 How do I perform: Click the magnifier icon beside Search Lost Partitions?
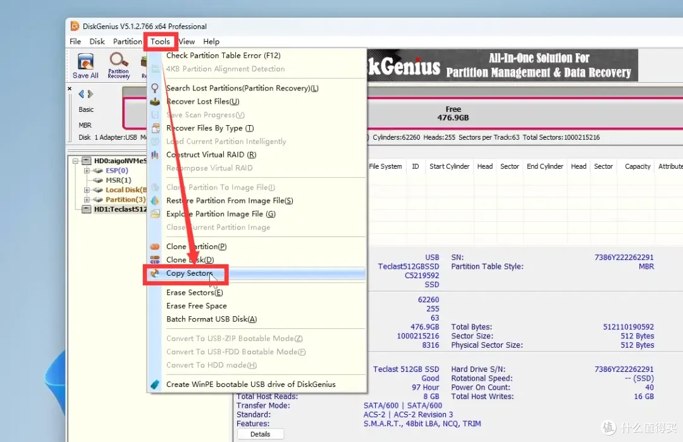[155, 88]
